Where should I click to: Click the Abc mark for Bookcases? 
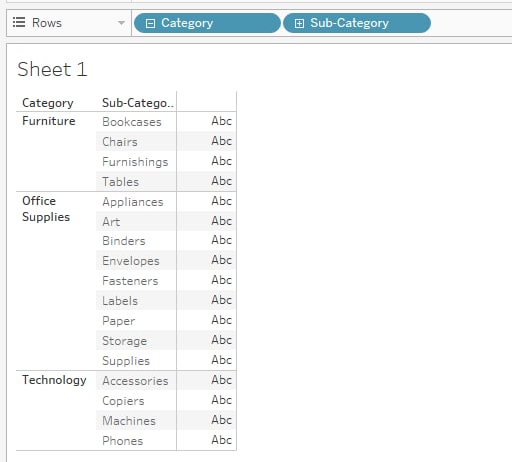click(221, 121)
